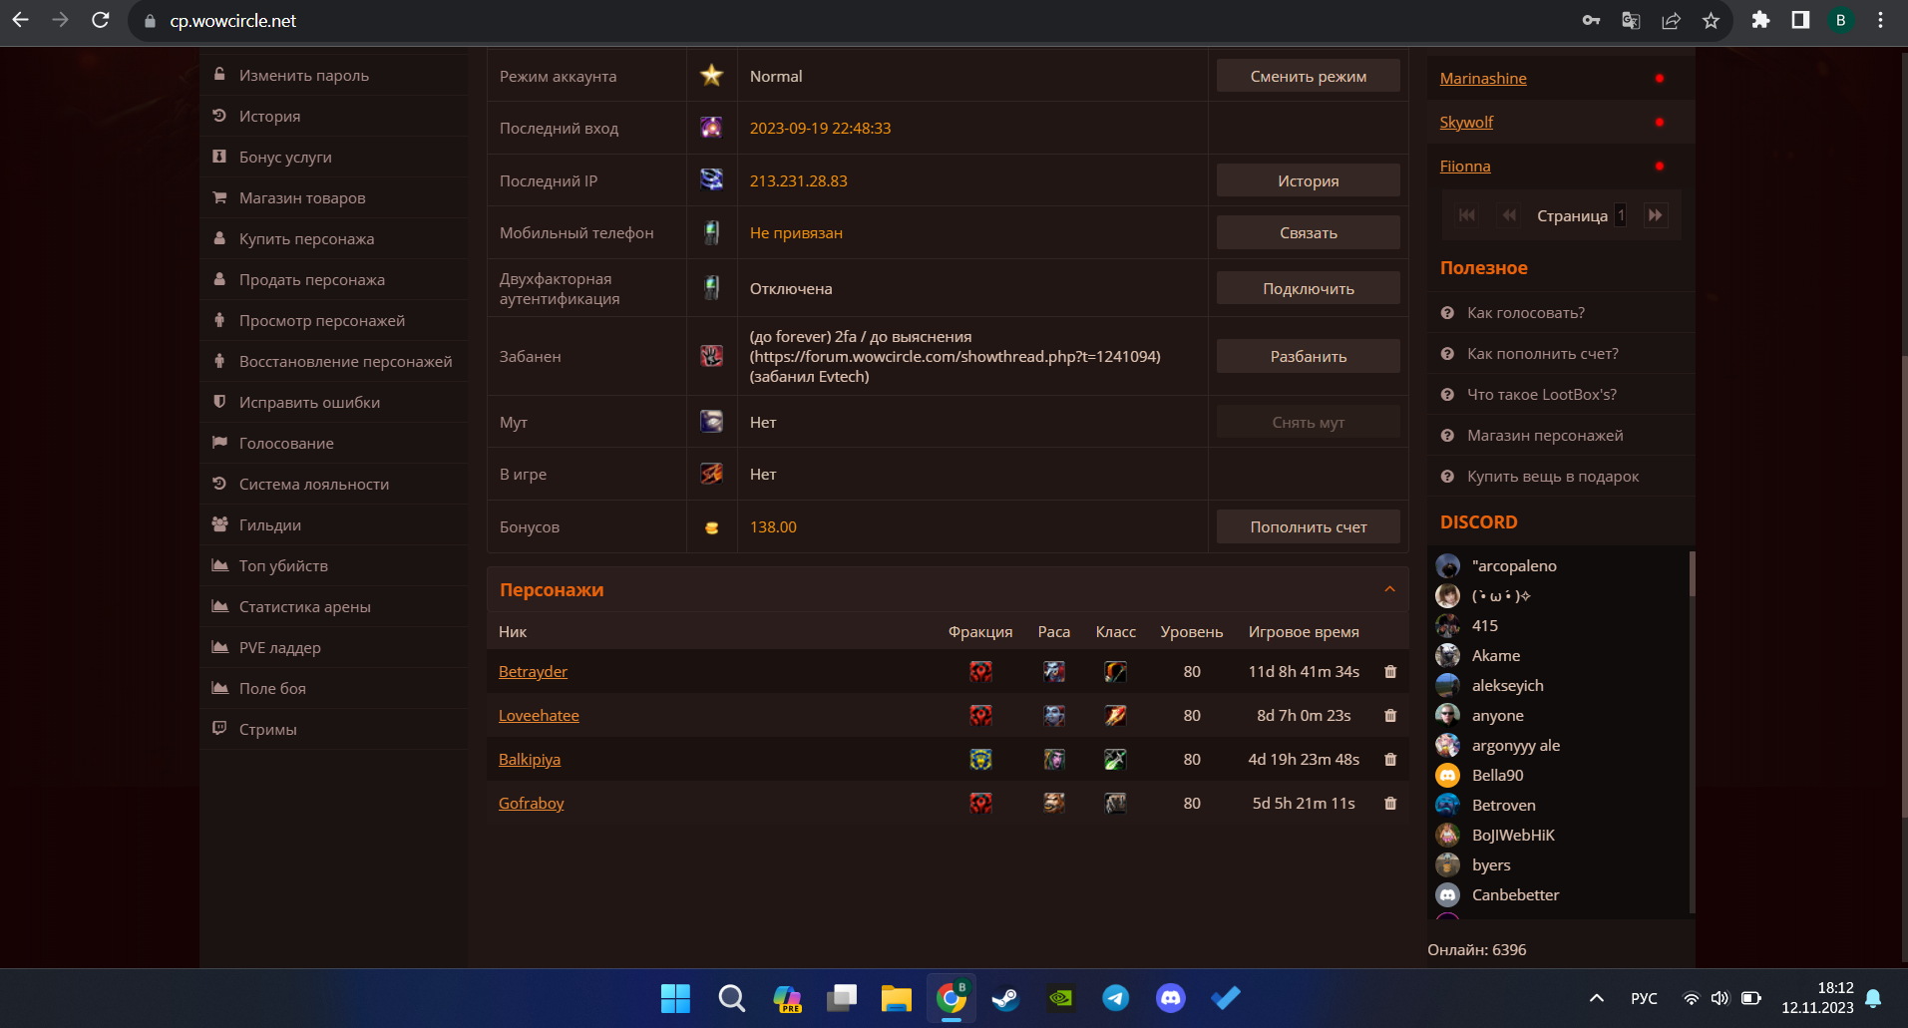Viewport: 1908px width, 1028px height.
Task: Click the Разбанить button
Action: [x=1308, y=357]
